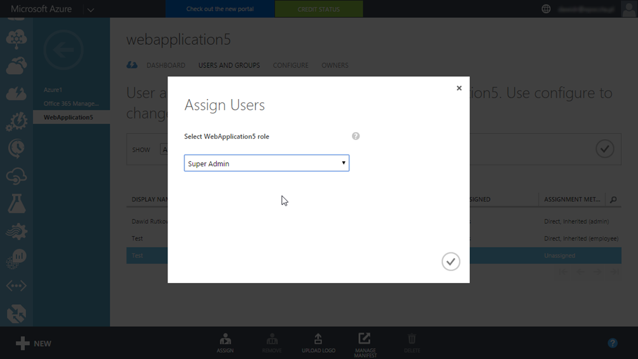Close the Assign Users dialog

(459, 89)
